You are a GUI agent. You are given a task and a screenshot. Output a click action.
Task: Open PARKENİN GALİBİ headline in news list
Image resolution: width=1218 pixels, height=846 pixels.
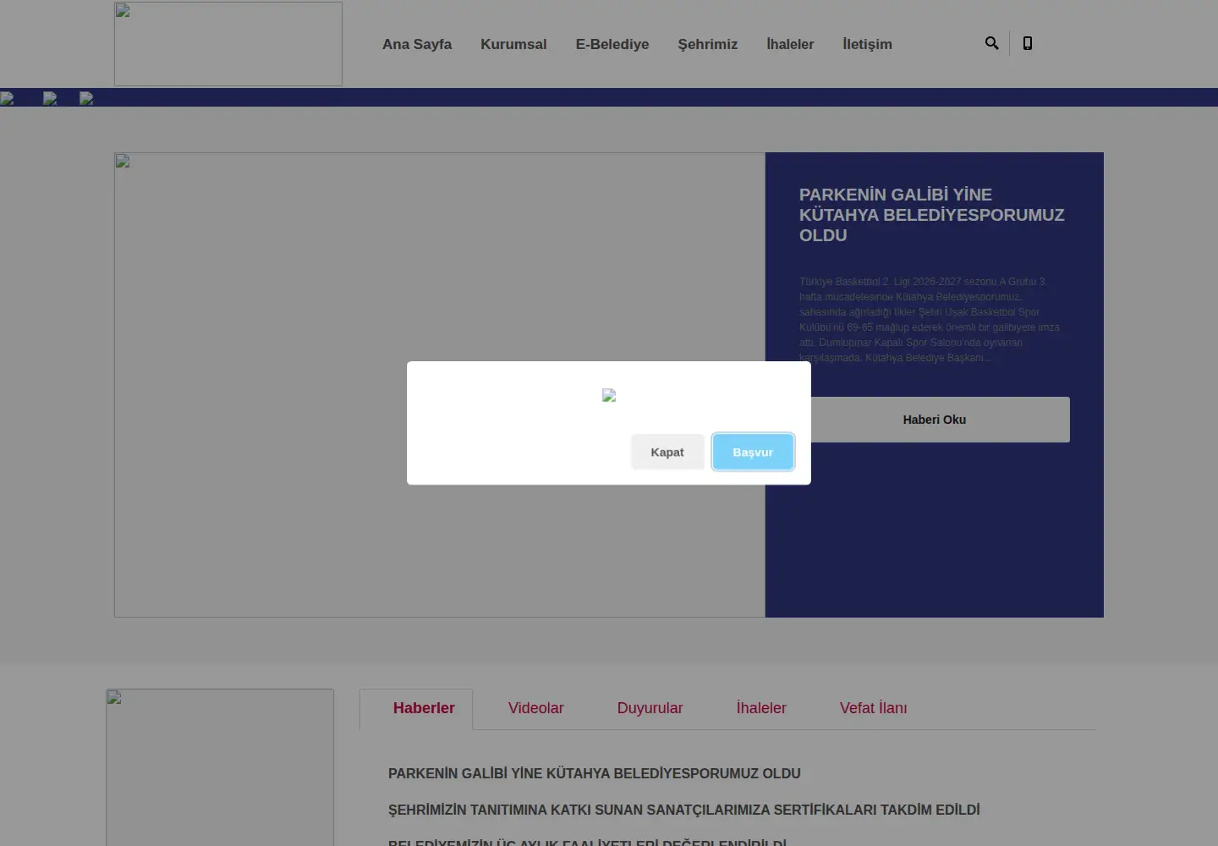[x=594, y=773]
